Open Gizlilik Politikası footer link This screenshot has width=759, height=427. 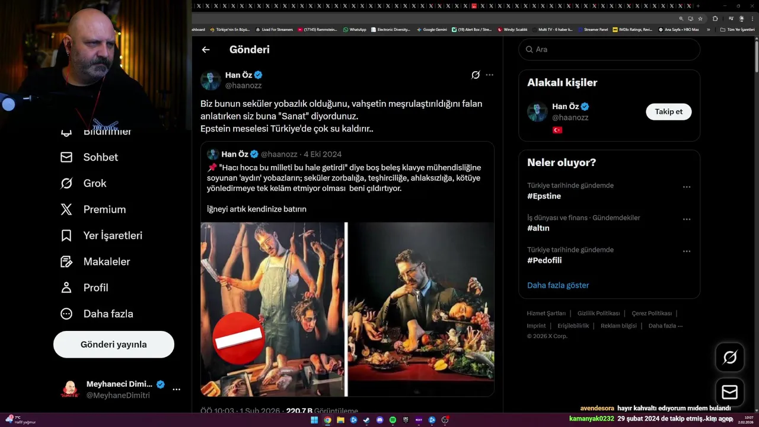[x=599, y=313]
